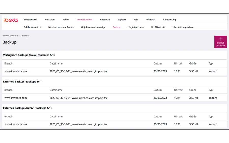This screenshot has width=229, height=143.
Task: Open the Url Alias Liste tab
Action: click(158, 27)
